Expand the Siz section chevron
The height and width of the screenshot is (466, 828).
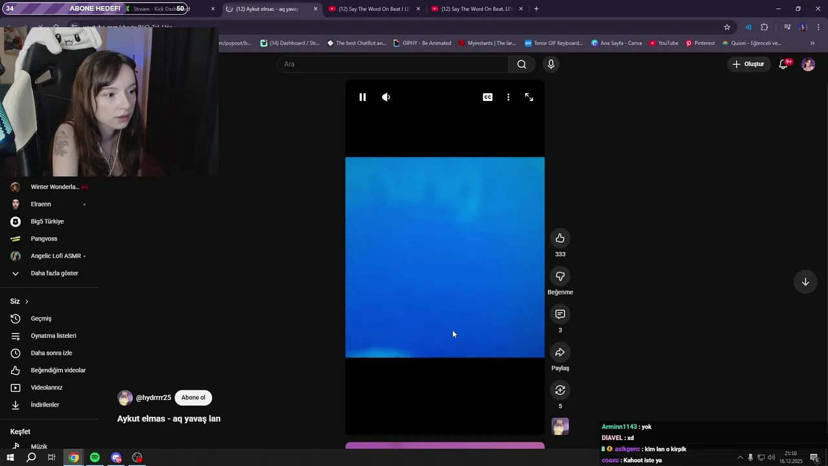[27, 302]
